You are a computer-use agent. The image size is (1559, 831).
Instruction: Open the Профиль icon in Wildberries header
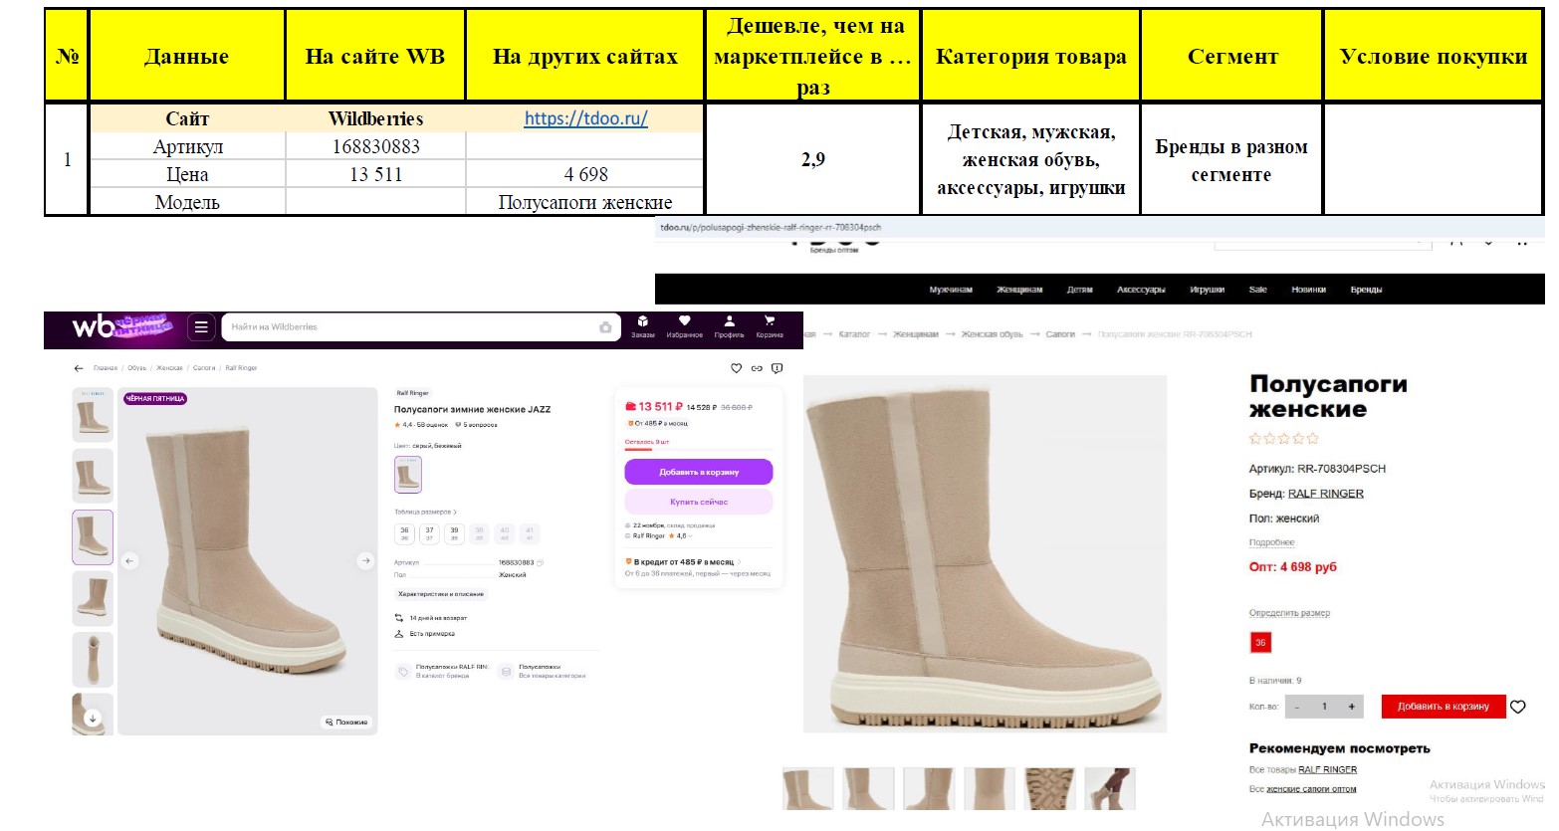point(729,325)
